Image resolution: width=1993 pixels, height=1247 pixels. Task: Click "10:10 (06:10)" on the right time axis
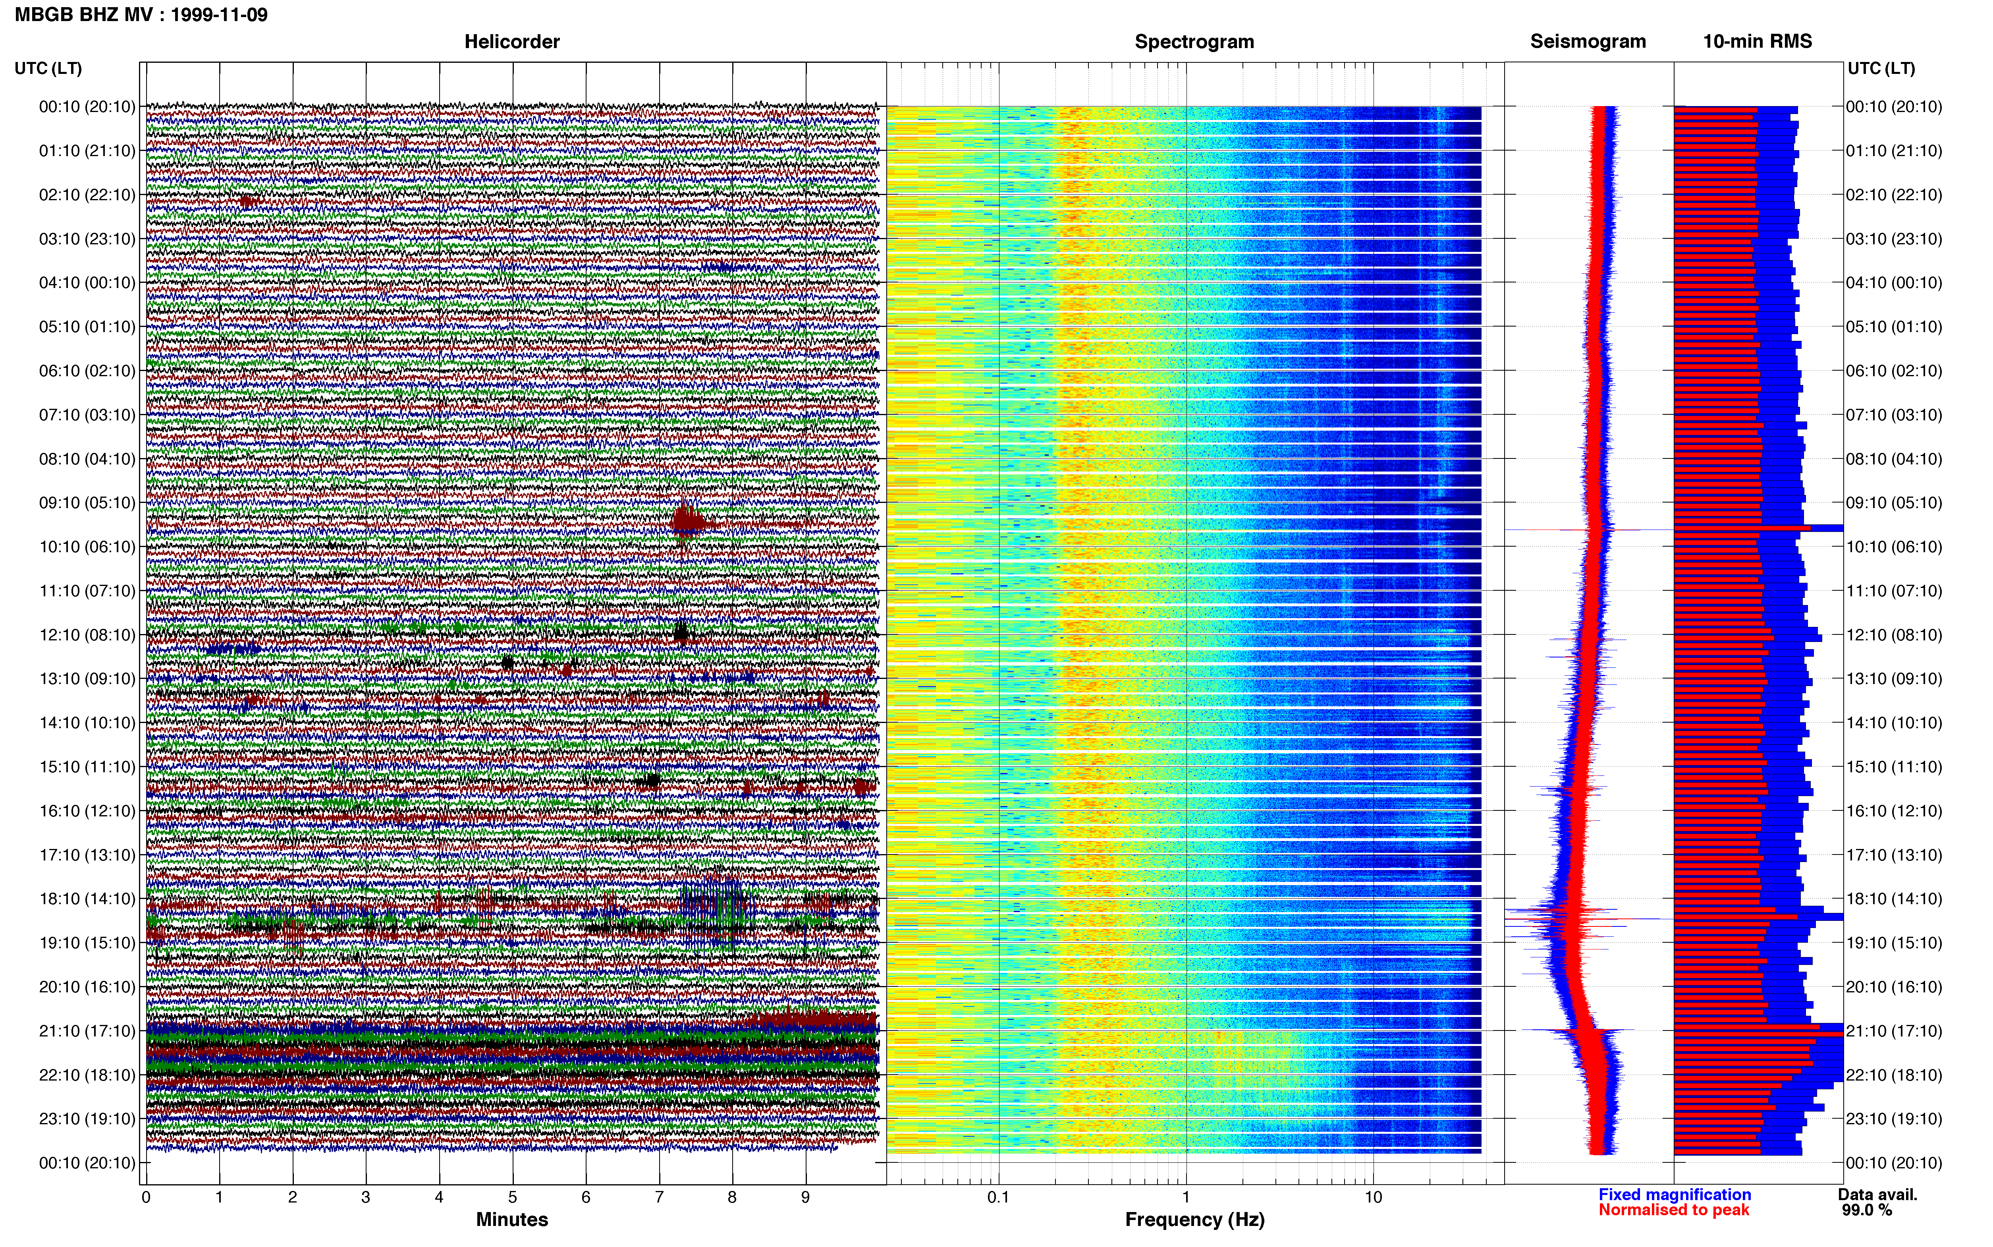(x=1894, y=547)
